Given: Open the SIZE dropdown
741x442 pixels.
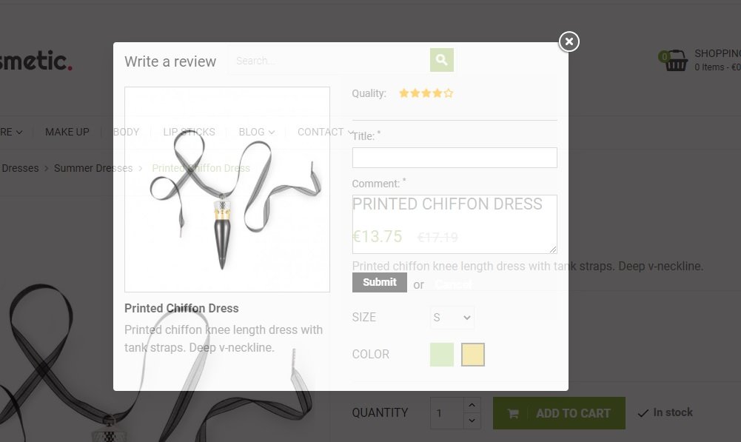Looking at the screenshot, I should [452, 318].
